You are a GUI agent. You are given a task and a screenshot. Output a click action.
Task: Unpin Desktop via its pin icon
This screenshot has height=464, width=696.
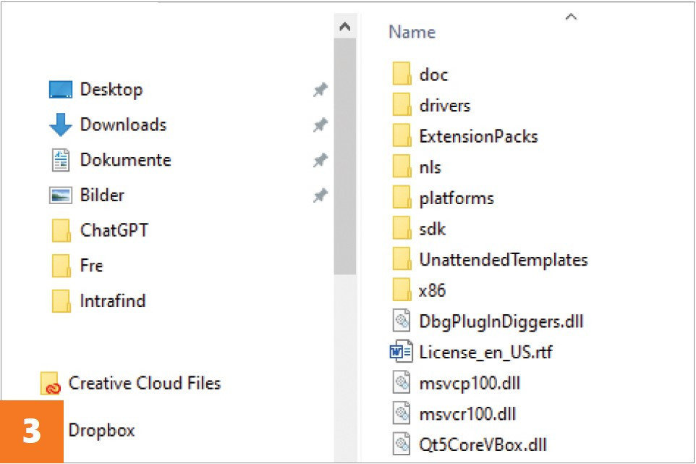pos(320,90)
